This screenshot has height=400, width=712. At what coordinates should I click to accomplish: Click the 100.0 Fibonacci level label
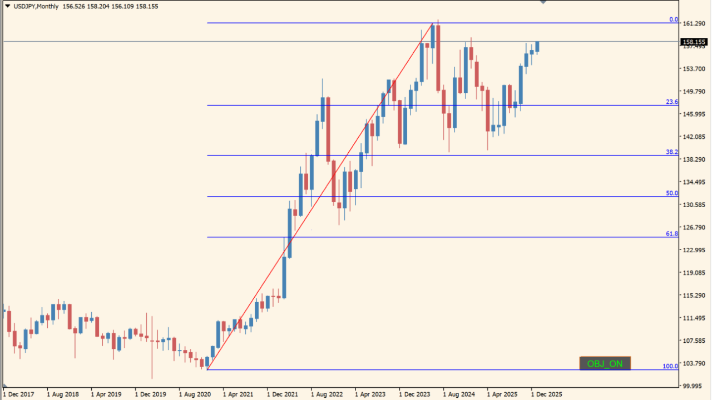click(x=670, y=366)
